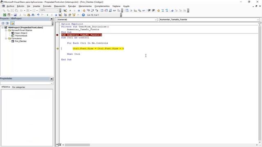Open Project Explorer from the toolbar icon
Image resolution: width=262 pixels, height=147 pixels.
tap(65, 15)
